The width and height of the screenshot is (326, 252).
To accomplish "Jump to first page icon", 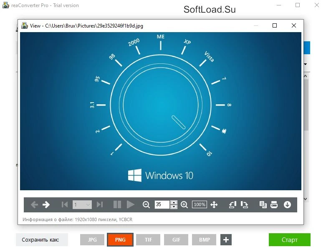I will [65, 205].
